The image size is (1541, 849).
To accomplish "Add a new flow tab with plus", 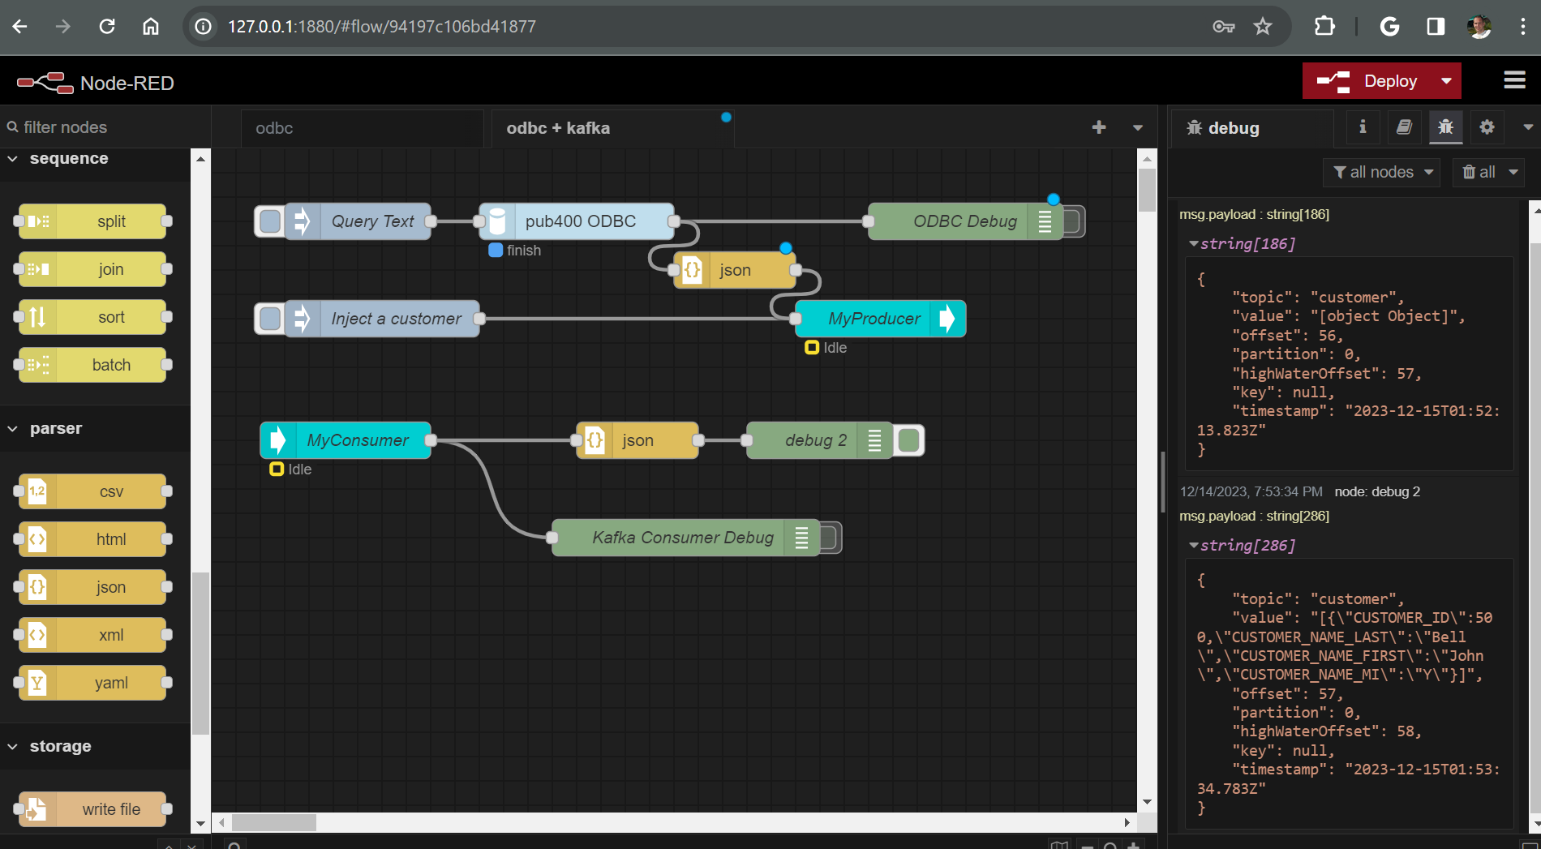I will (x=1099, y=127).
